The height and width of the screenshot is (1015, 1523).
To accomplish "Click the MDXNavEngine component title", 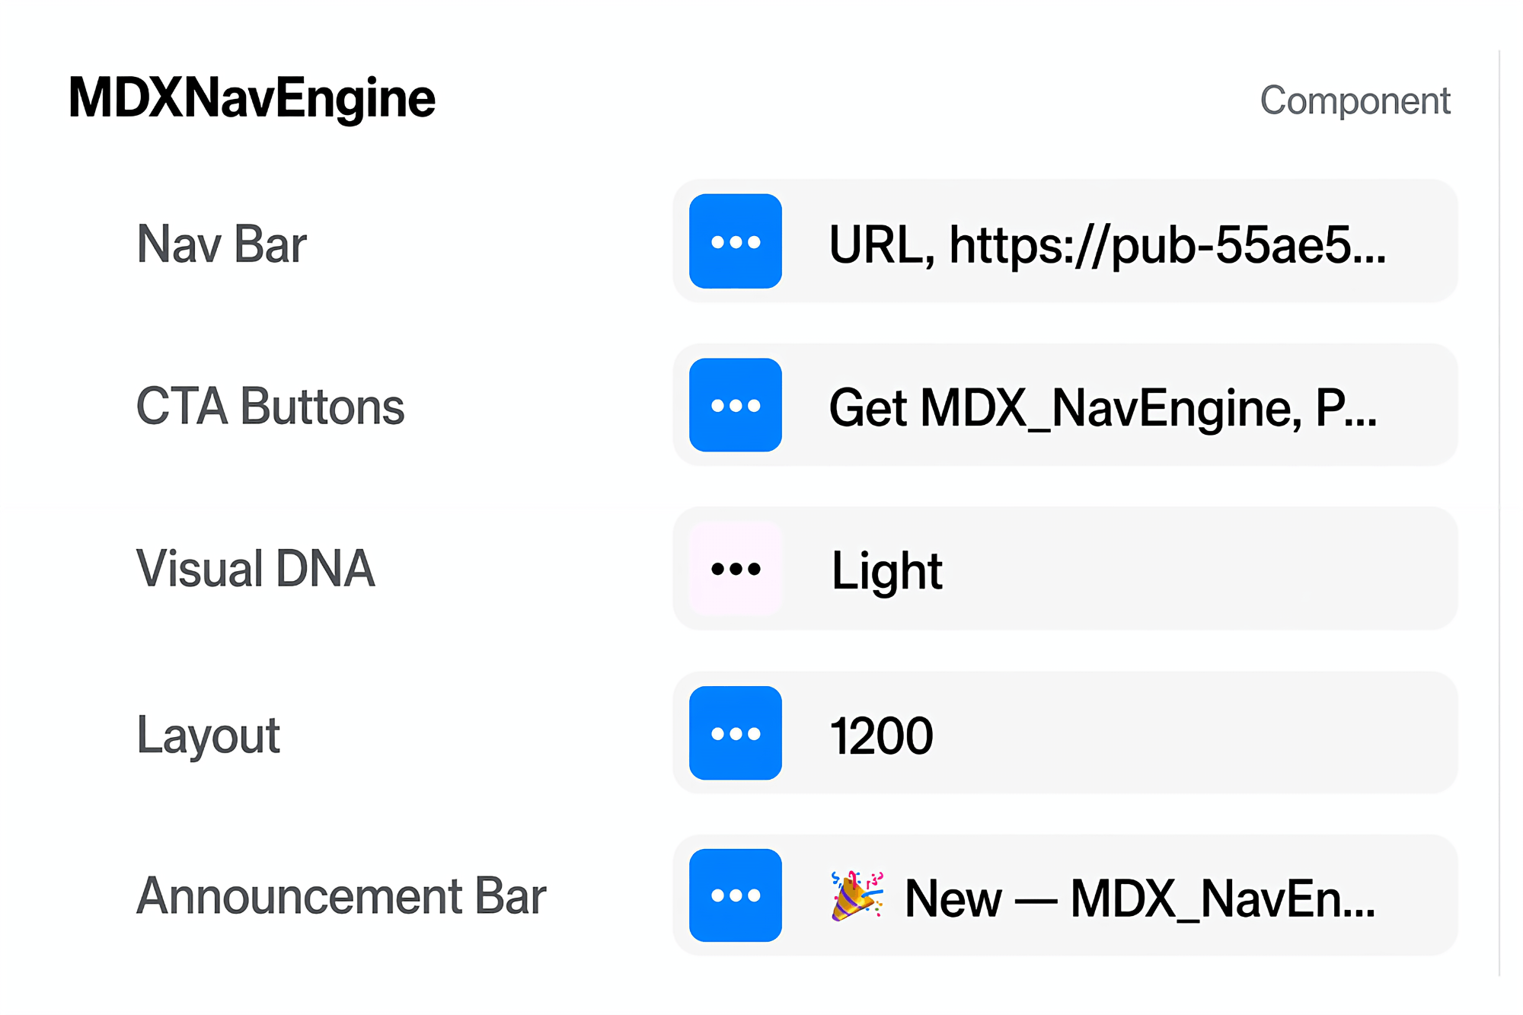I will pyautogui.click(x=252, y=98).
